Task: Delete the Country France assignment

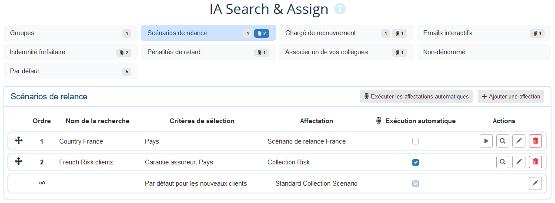Action: coord(535,141)
